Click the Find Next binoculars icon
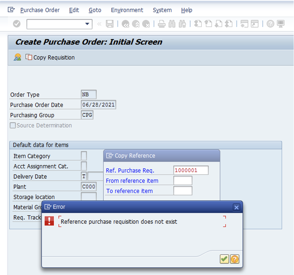The height and width of the screenshot is (275, 294). click(x=182, y=24)
